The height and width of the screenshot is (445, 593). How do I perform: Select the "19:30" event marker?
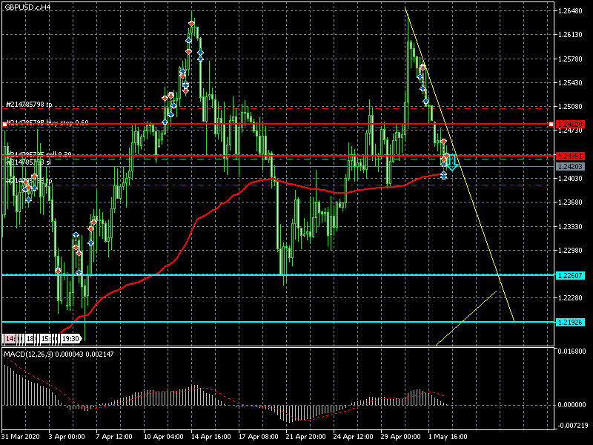pos(70,338)
